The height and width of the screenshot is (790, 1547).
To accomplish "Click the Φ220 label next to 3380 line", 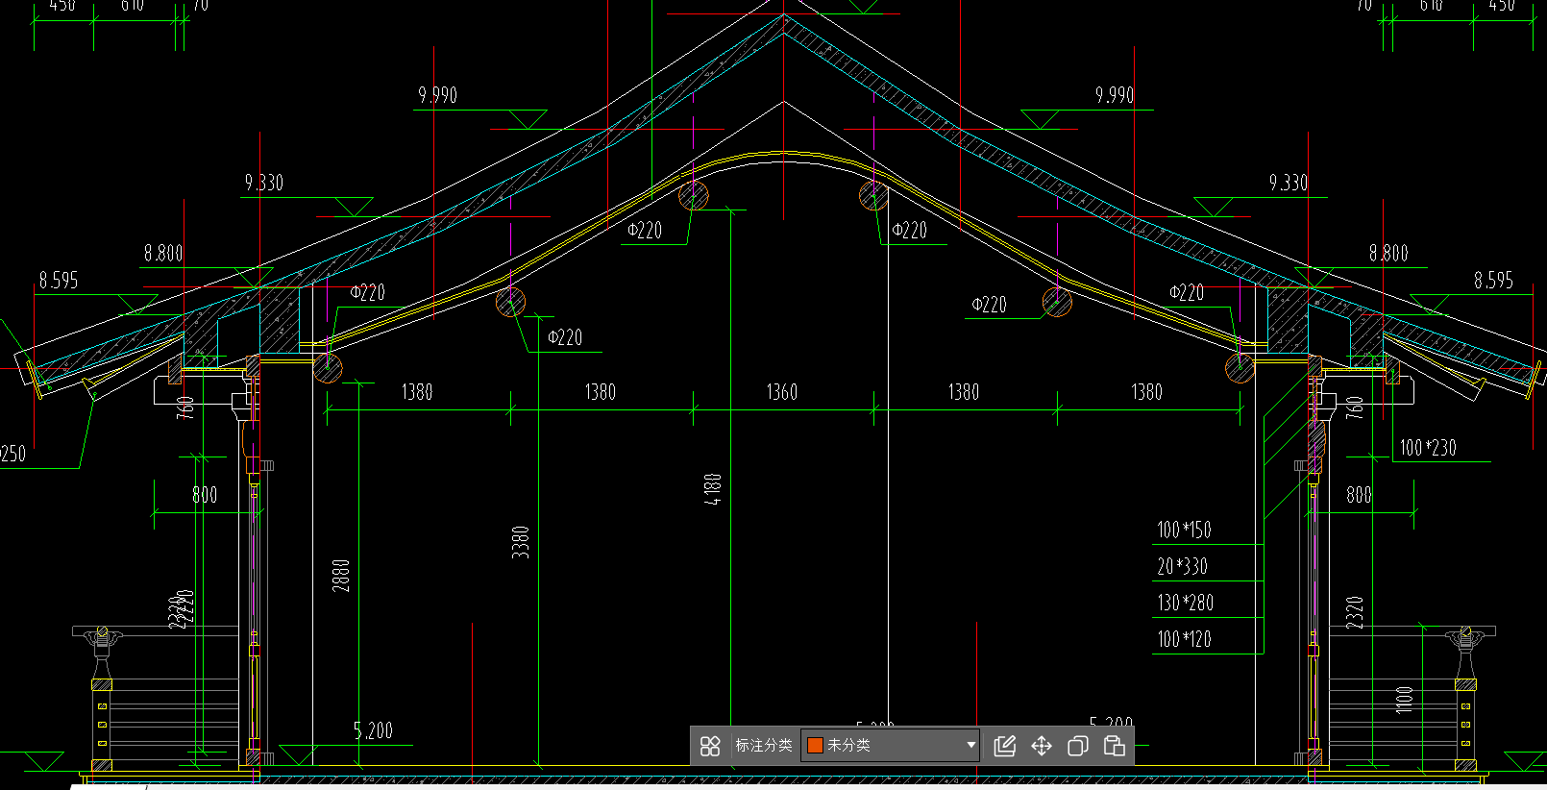I will (565, 337).
